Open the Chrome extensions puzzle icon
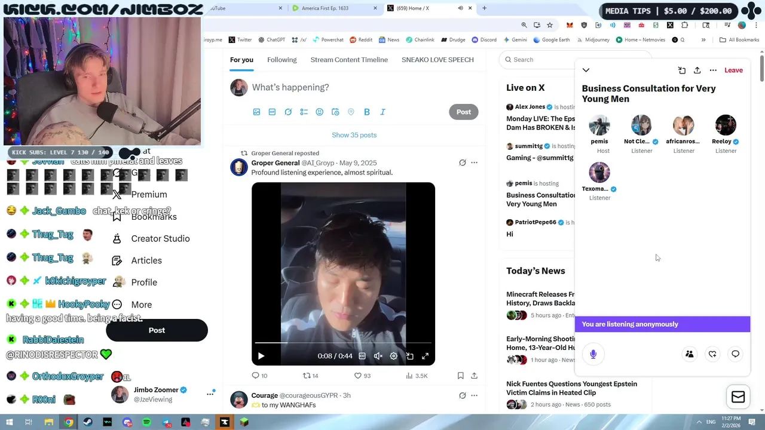The height and width of the screenshot is (430, 765). click(685, 25)
